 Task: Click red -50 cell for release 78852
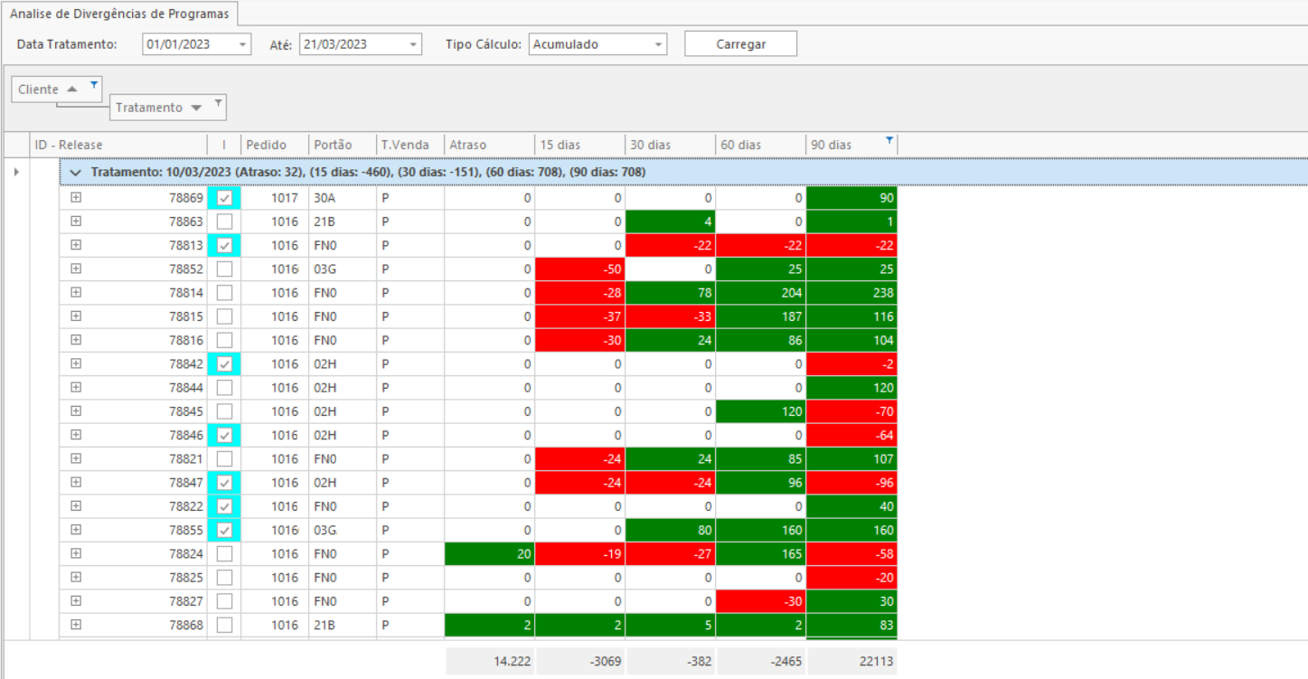point(579,269)
